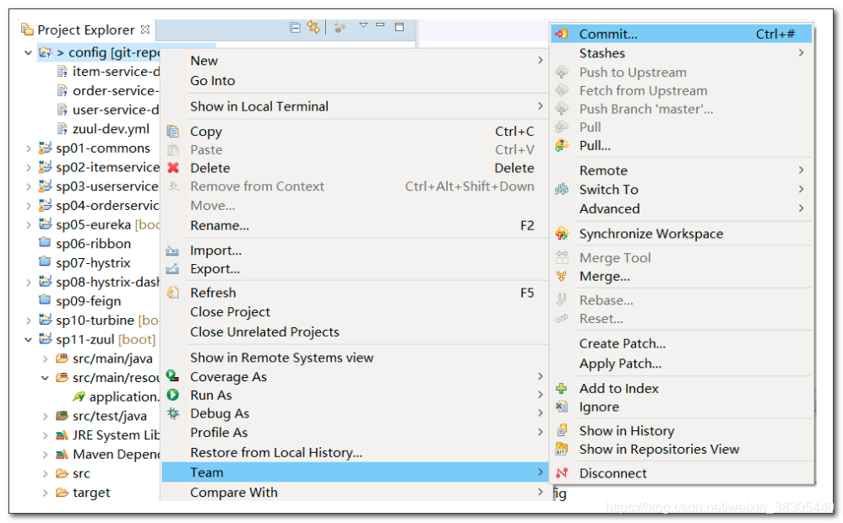The width and height of the screenshot is (843, 523).
Task: Click the Commit... icon in Team submenu
Action: click(x=561, y=34)
